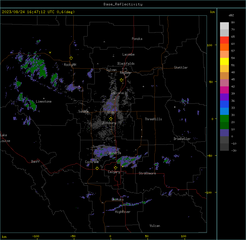Click the yellow 54 dBZ legend swatch
This screenshot has height=240, width=246.
pyautogui.click(x=224, y=61)
